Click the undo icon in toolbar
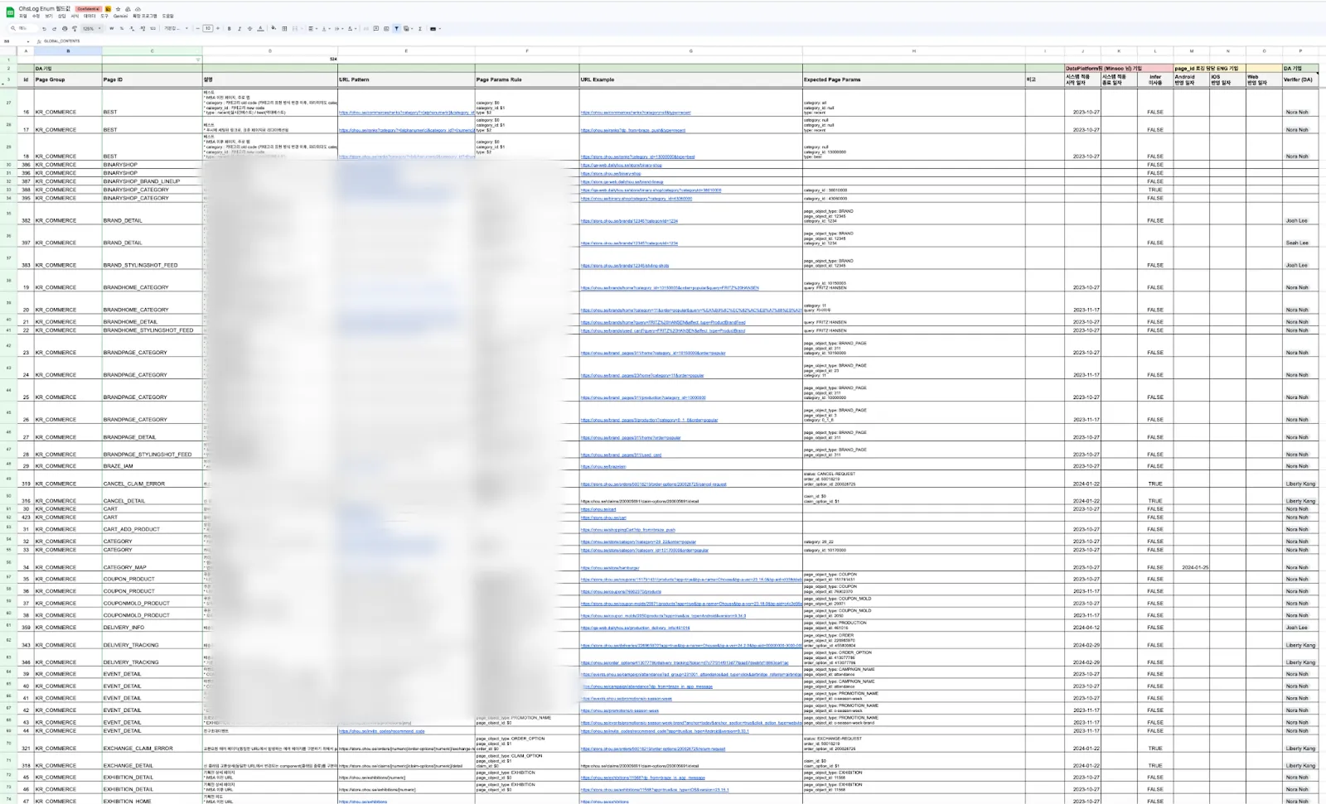The height and width of the screenshot is (804, 1326). pyautogui.click(x=44, y=28)
